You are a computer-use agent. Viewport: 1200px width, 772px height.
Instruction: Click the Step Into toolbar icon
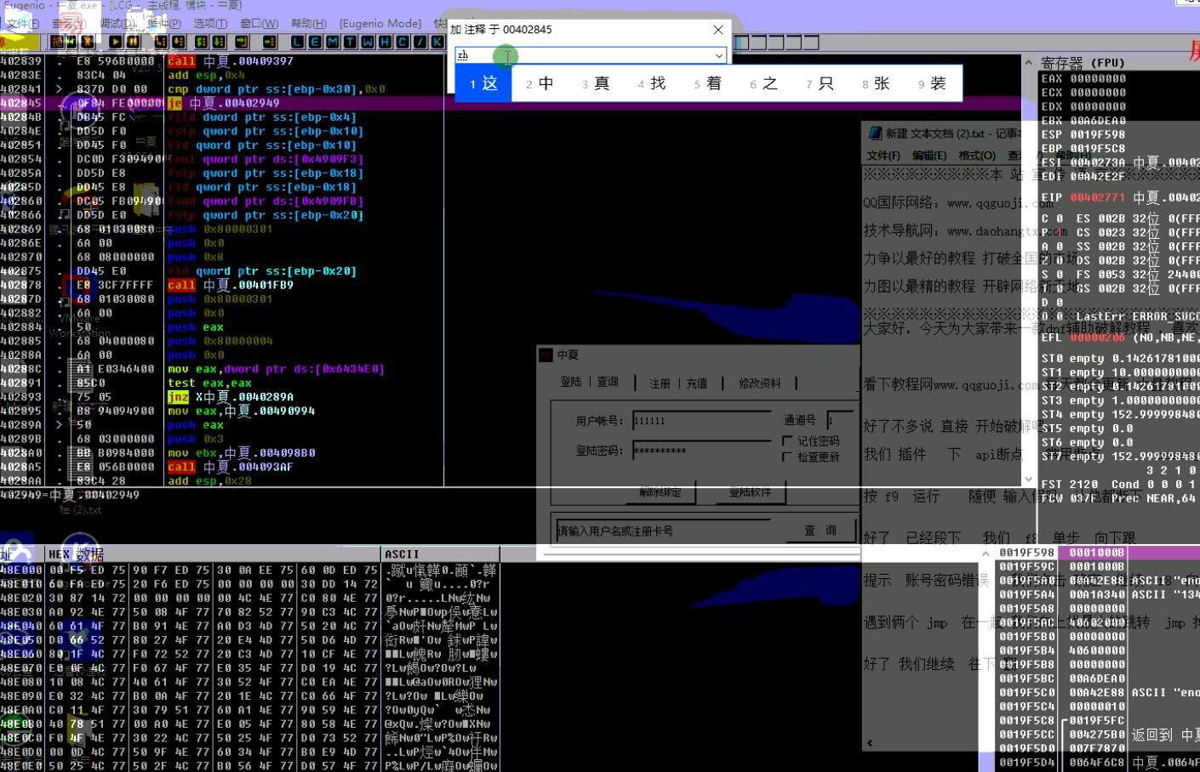click(x=162, y=42)
